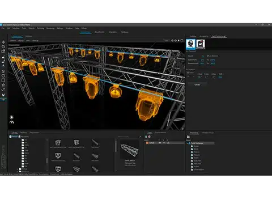Open the Window menu
The image size is (272, 204).
coord(69,28)
